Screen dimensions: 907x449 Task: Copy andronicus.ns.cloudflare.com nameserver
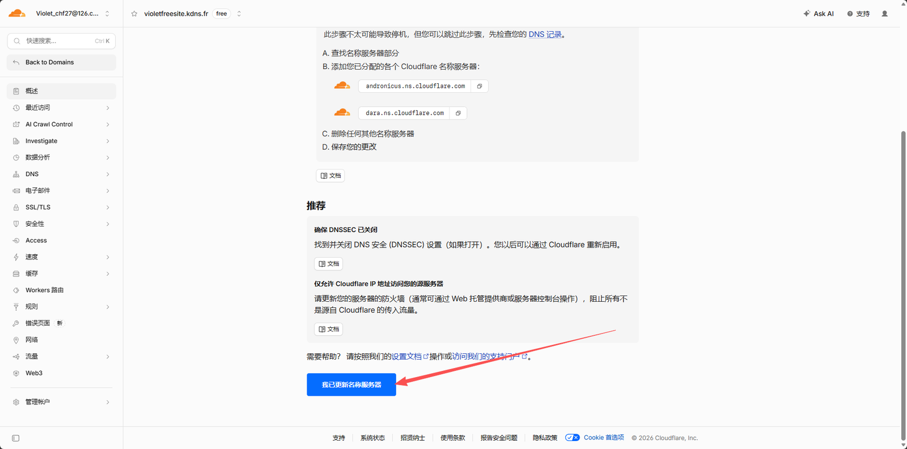point(480,86)
